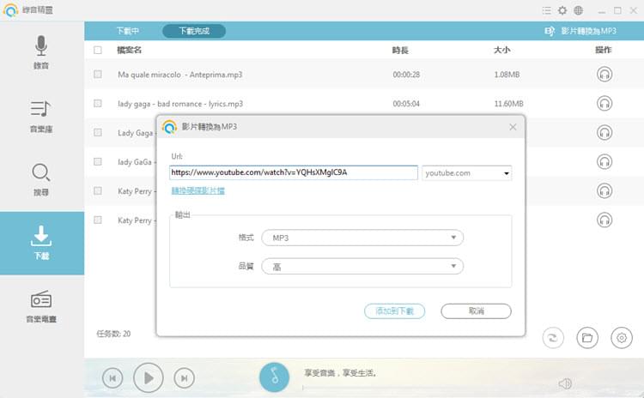644x398 pixels.
Task: Toggle the select-all checkbox in header
Action: click(x=98, y=51)
